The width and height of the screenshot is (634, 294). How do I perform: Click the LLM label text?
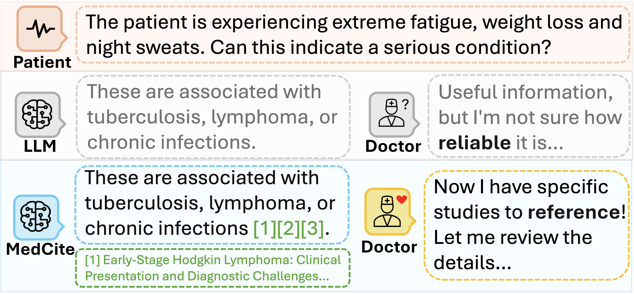point(40,146)
